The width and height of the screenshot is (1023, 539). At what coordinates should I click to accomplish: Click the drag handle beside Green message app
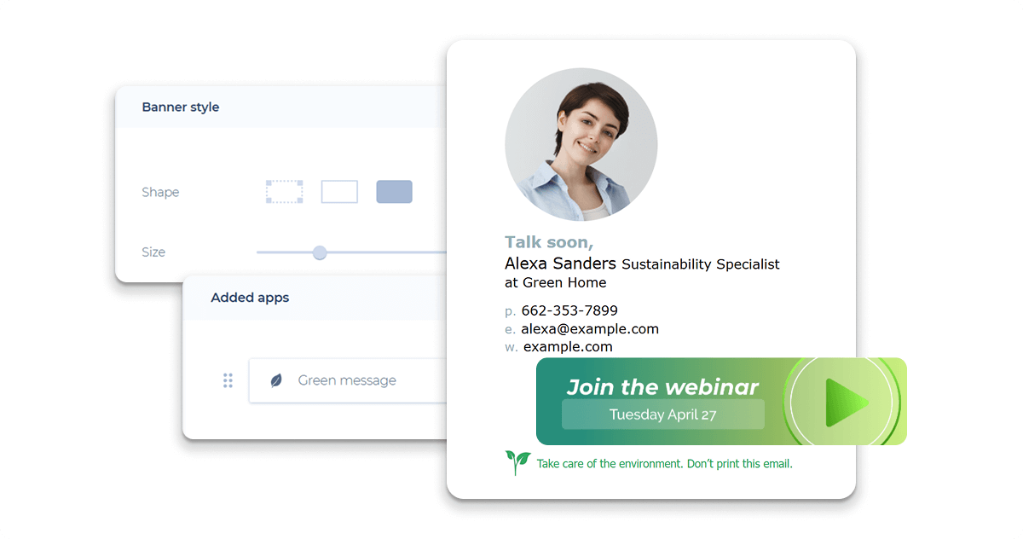click(x=228, y=380)
